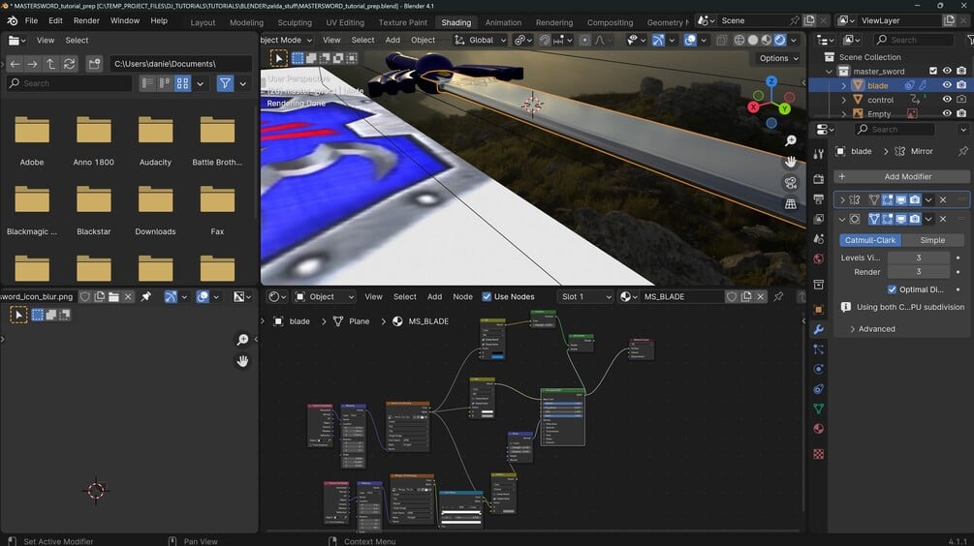Image resolution: width=974 pixels, height=546 pixels.
Task: Select solid viewport shading mode
Action: point(753,40)
